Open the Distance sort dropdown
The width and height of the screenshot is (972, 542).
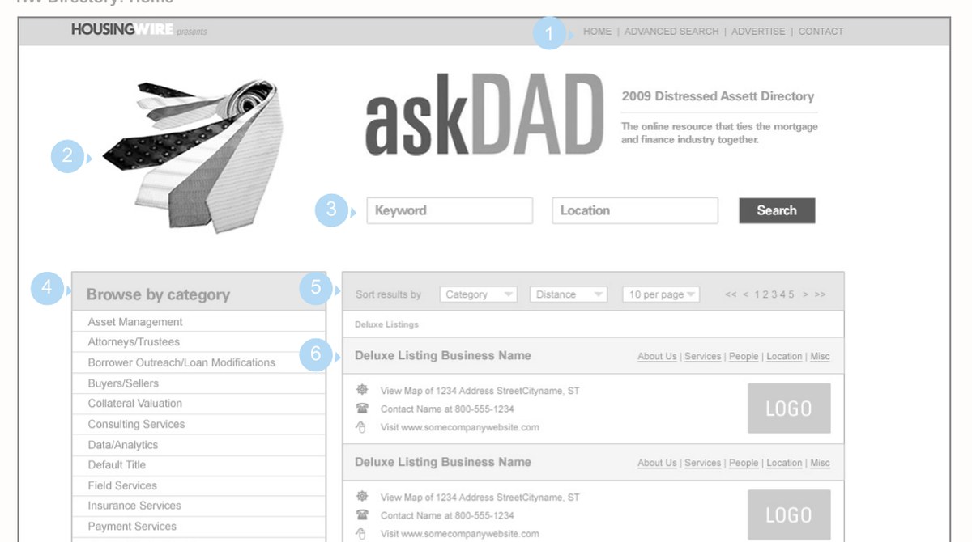pyautogui.click(x=568, y=294)
